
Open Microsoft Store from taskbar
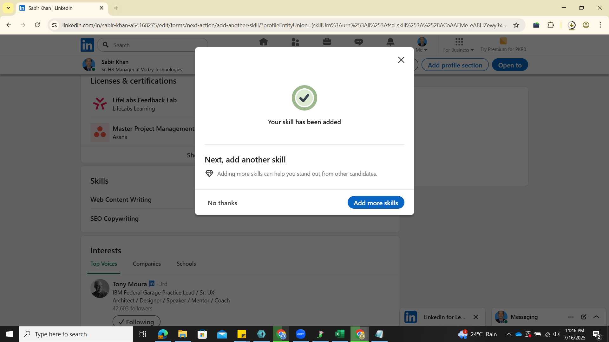(202, 334)
